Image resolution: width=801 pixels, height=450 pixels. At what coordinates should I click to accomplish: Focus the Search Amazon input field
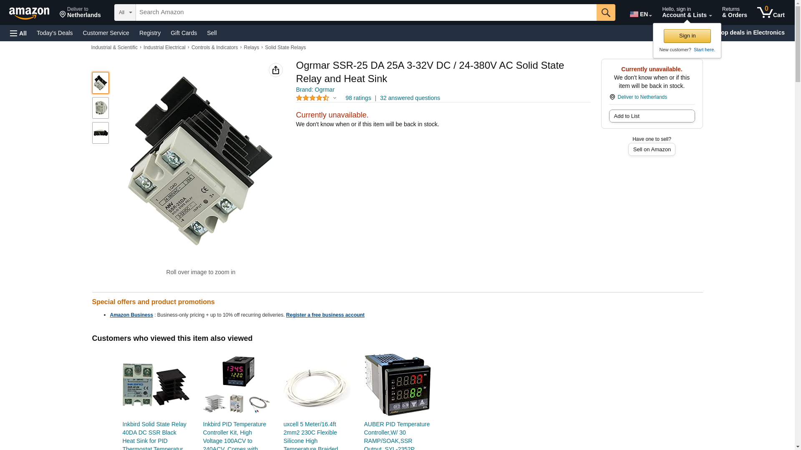pos(366,12)
